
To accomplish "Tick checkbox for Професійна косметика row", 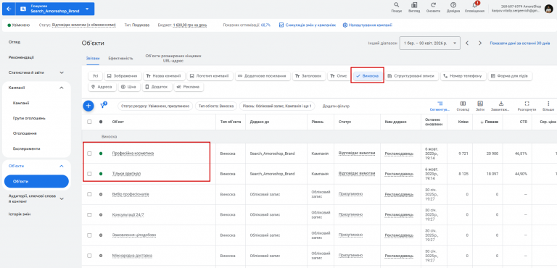I will (x=89, y=154).
